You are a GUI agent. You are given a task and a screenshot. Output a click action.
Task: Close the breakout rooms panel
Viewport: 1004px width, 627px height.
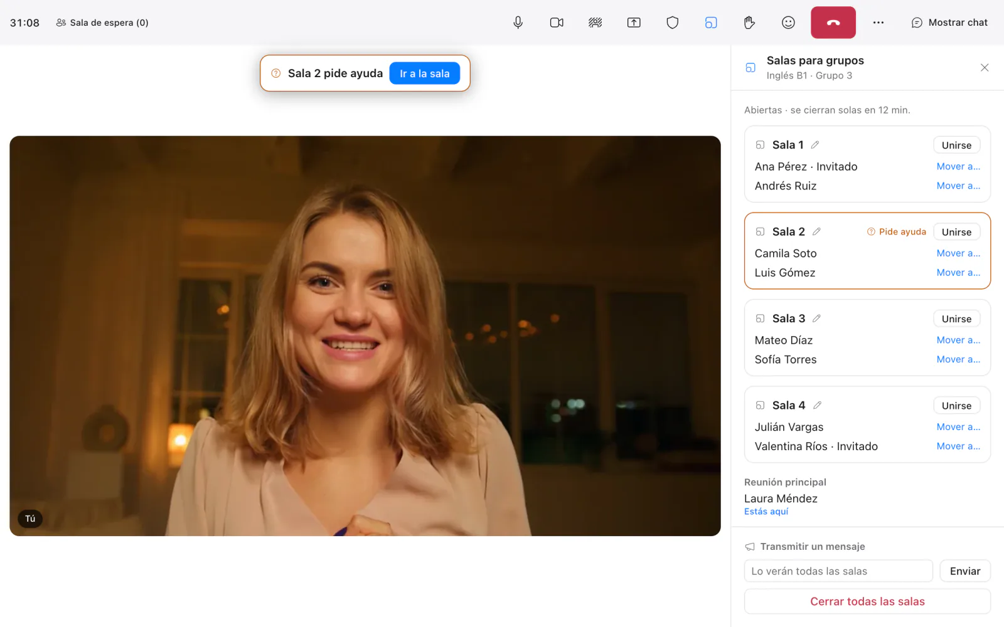coord(985,68)
